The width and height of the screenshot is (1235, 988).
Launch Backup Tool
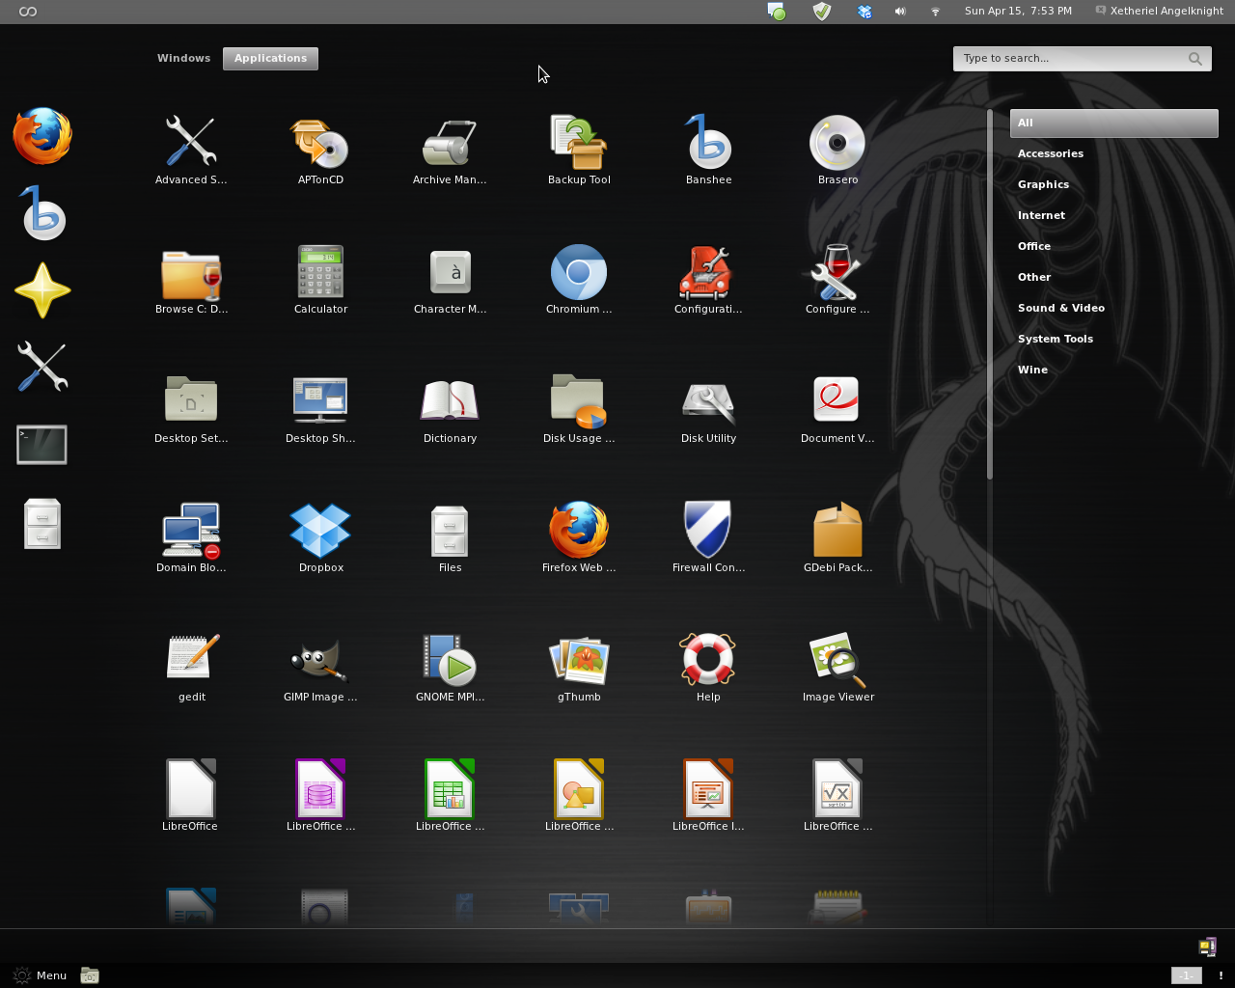(x=579, y=141)
